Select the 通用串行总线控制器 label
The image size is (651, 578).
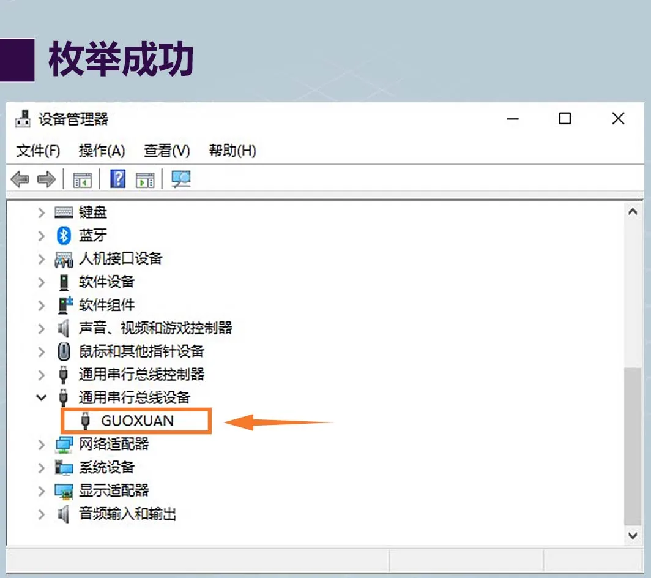(x=141, y=375)
